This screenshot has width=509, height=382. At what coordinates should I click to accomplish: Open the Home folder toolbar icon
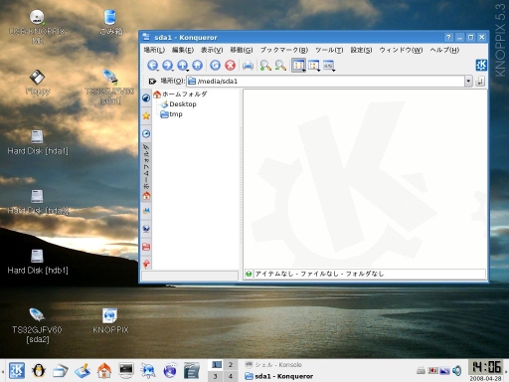198,66
